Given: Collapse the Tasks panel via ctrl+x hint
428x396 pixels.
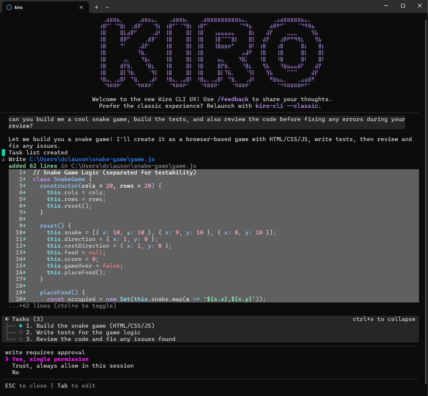Looking at the screenshot, I should [384, 319].
